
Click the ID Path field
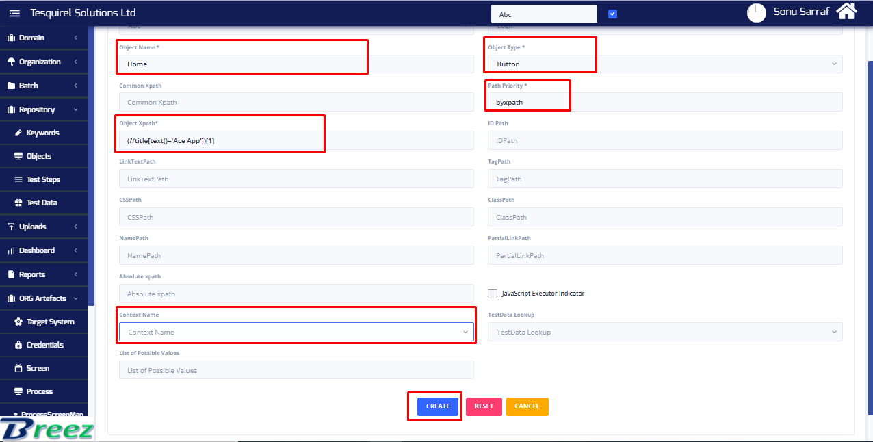click(665, 140)
